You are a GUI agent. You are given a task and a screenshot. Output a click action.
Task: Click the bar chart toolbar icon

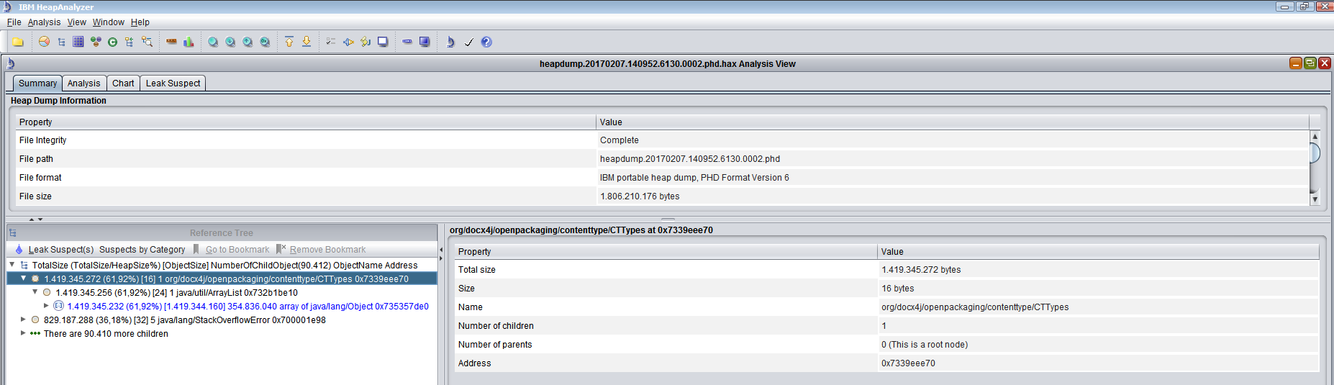pyautogui.click(x=189, y=42)
